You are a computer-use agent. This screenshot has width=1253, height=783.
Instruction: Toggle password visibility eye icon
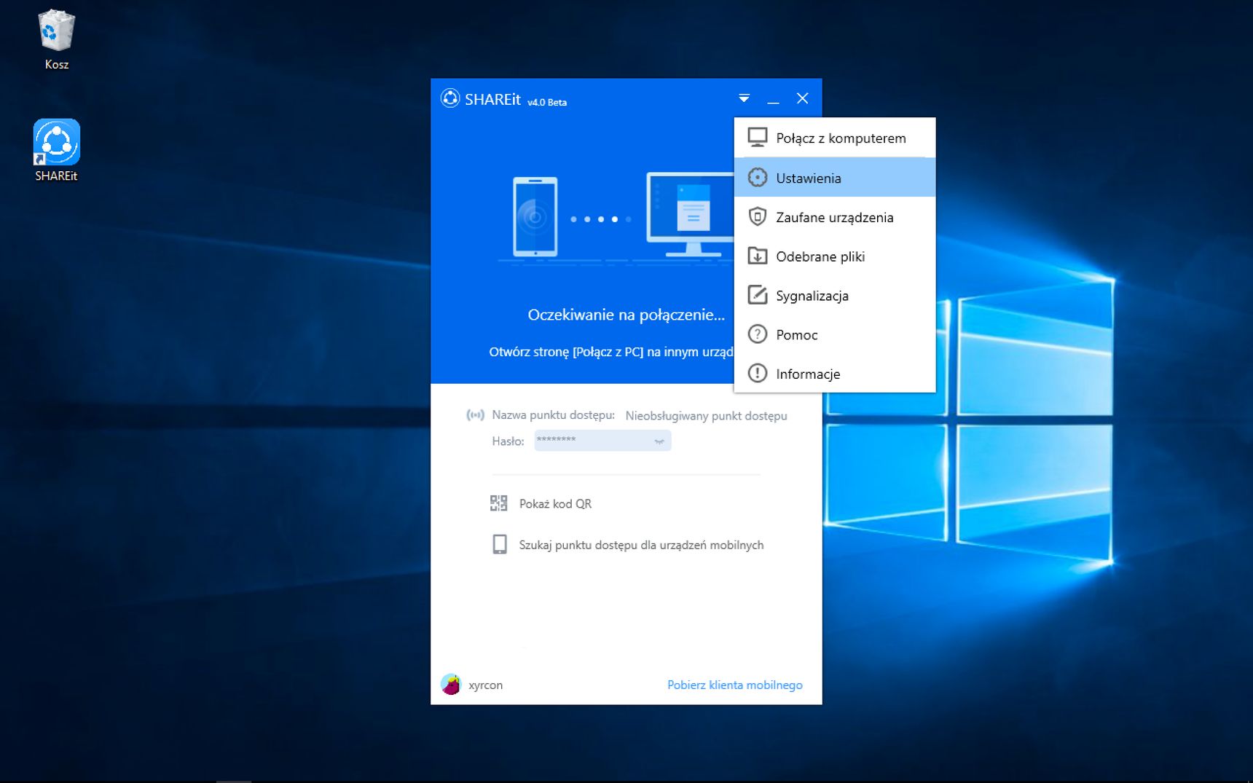point(659,441)
